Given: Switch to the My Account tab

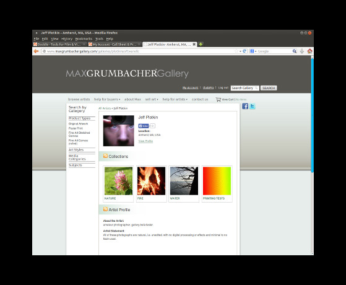Looking at the screenshot, I should click(x=115, y=45).
